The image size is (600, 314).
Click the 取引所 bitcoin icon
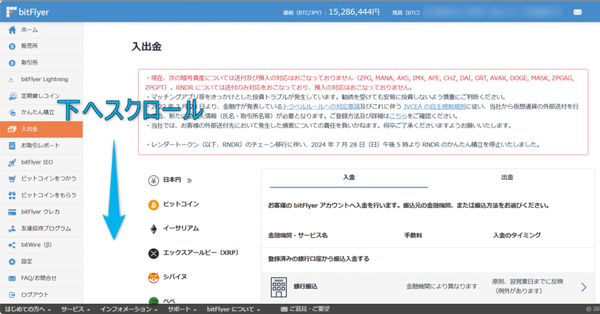(x=12, y=63)
